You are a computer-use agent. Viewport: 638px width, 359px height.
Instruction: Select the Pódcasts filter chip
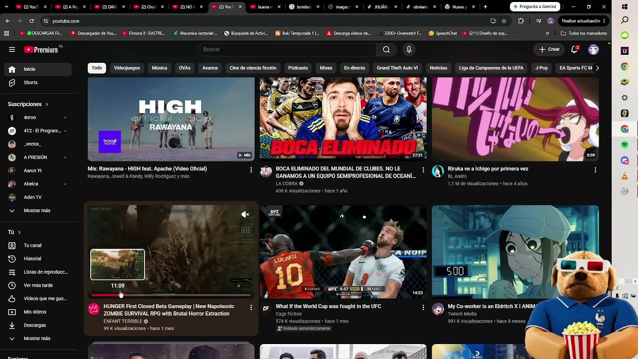point(298,68)
